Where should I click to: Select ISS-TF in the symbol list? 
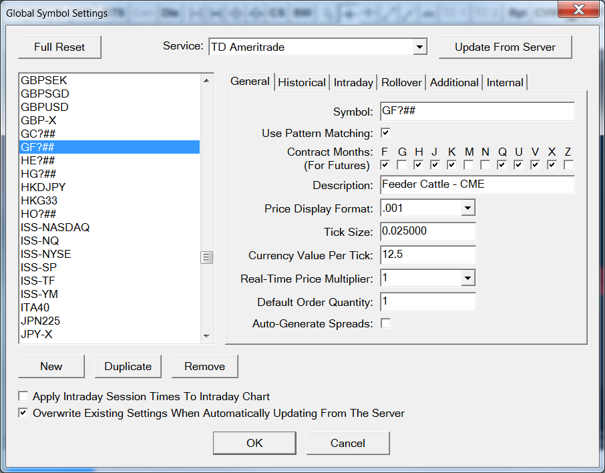click(x=110, y=281)
